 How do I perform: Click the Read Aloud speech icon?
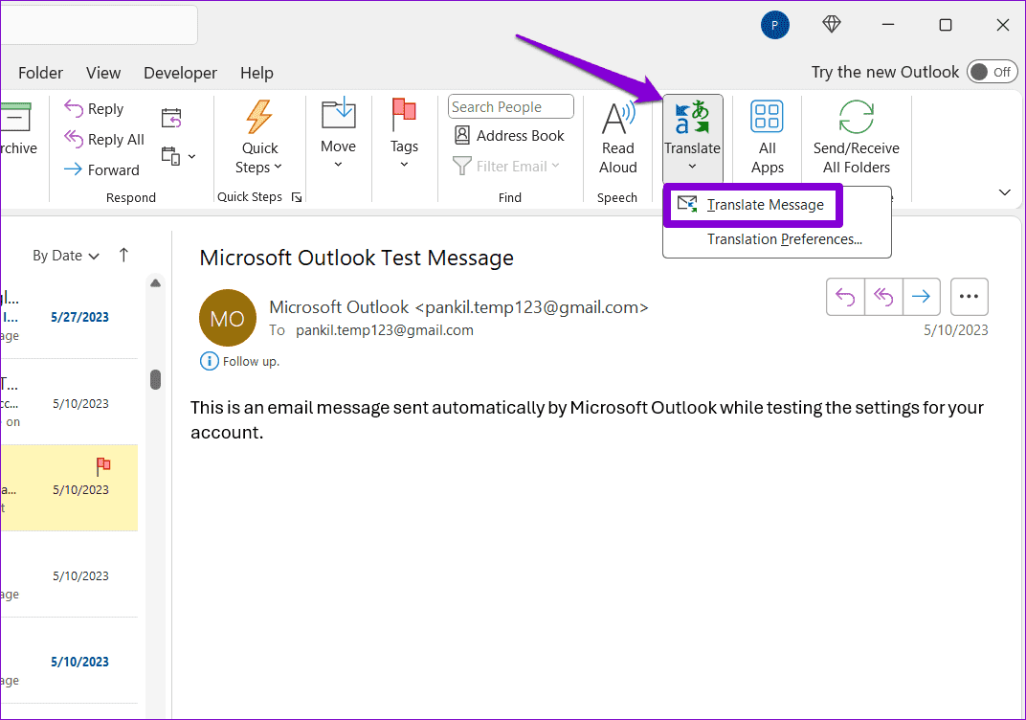618,138
